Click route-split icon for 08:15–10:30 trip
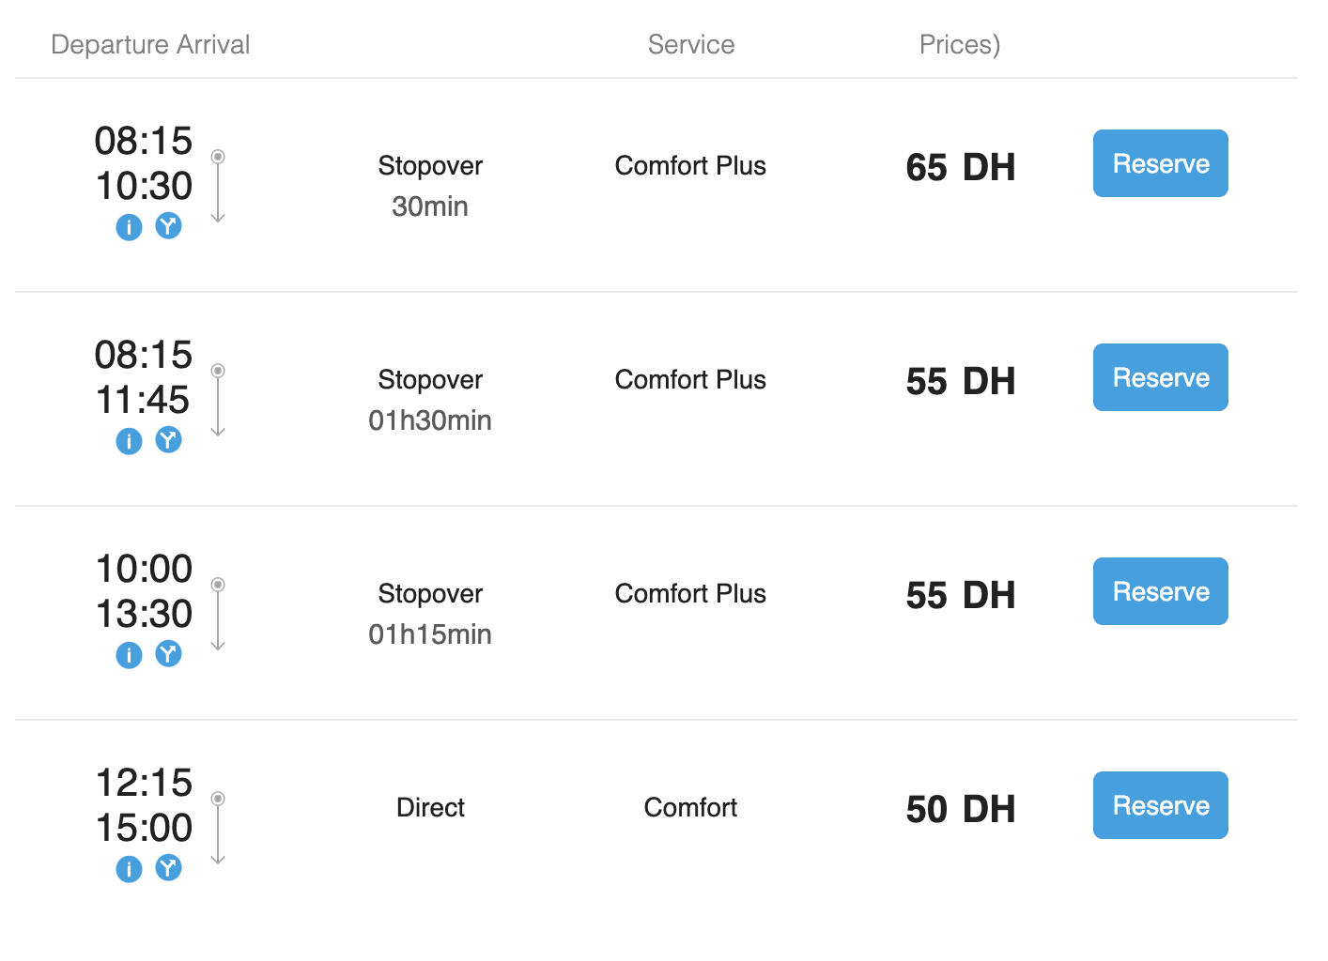 point(168,226)
